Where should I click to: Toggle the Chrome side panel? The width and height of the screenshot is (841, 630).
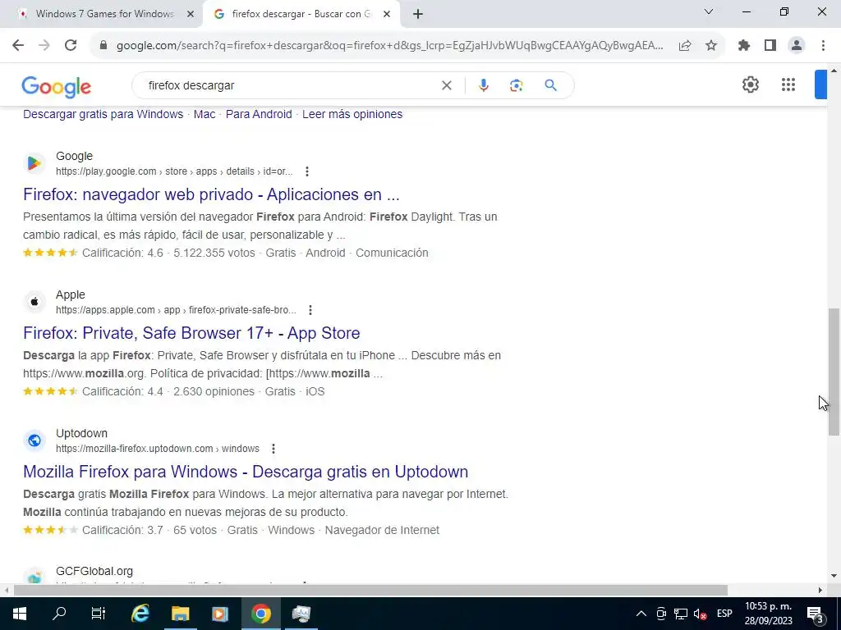(x=770, y=46)
